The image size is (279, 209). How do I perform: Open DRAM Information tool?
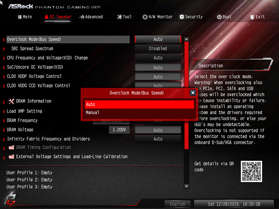tap(34, 101)
